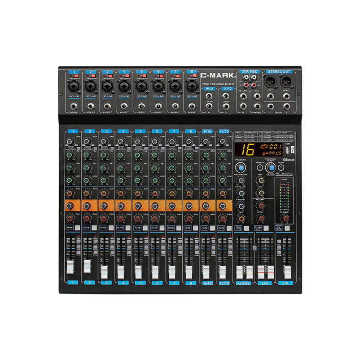The image size is (359, 359).
Task: Click the channel 6 fader cap
Action: (x=154, y=271)
